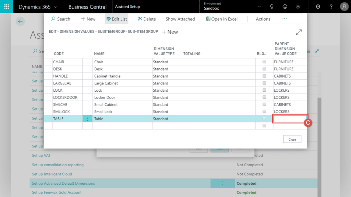Open the user profile avatar
This screenshot has width=351, height=197.
pyautogui.click(x=344, y=7)
